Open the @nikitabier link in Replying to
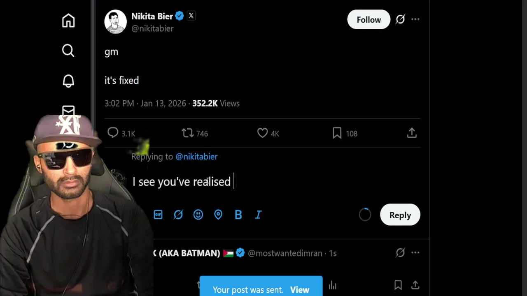This screenshot has width=527, height=296. coord(196,157)
